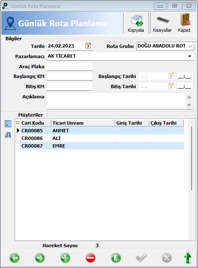Expand the Pazarlamacı dropdown arrow
198x268 pixels.
190,56
